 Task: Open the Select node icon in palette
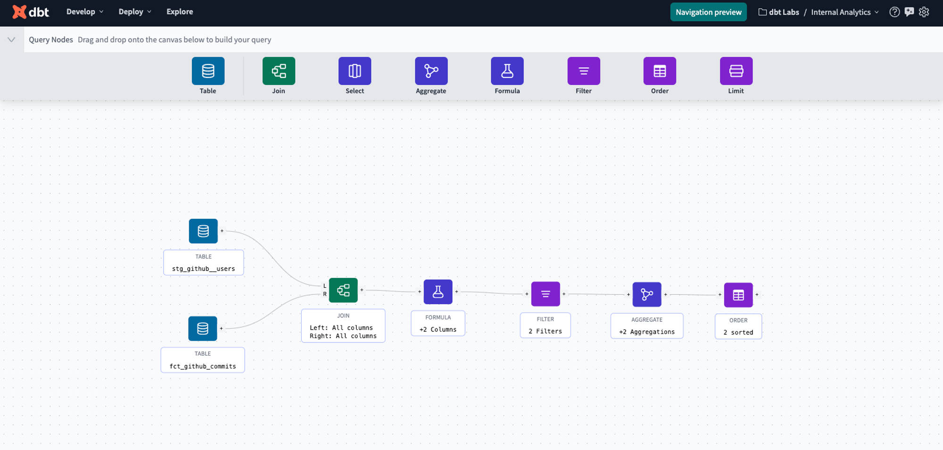pos(355,71)
